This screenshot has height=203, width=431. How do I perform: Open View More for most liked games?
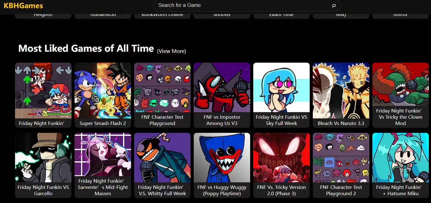[x=171, y=51]
